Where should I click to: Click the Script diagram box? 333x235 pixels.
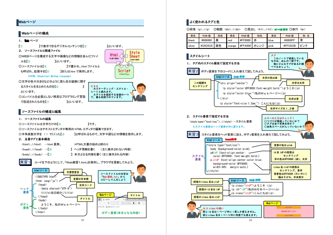124,71
